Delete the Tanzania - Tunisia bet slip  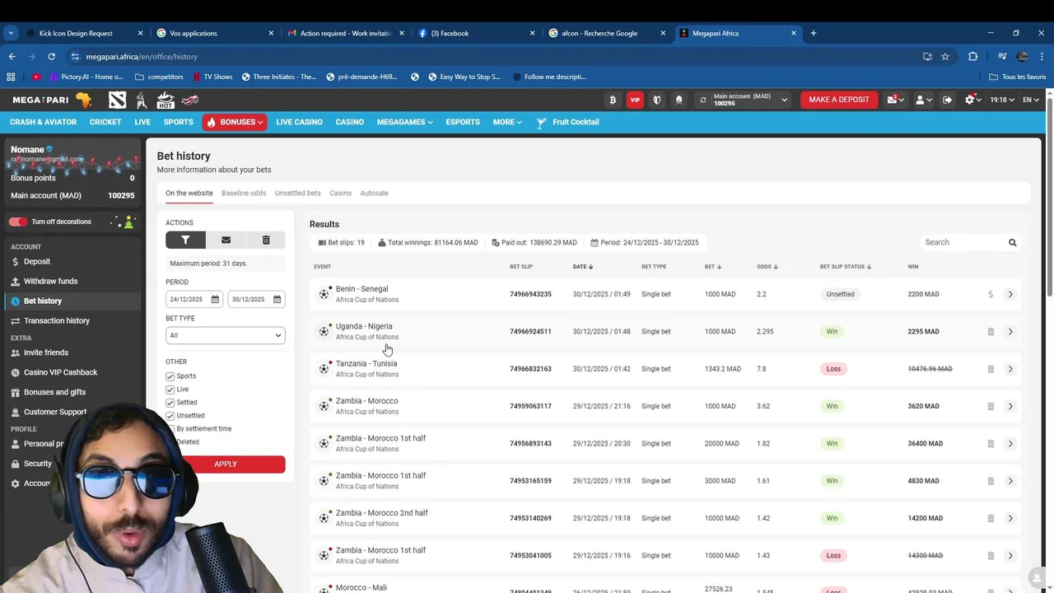pyautogui.click(x=991, y=369)
